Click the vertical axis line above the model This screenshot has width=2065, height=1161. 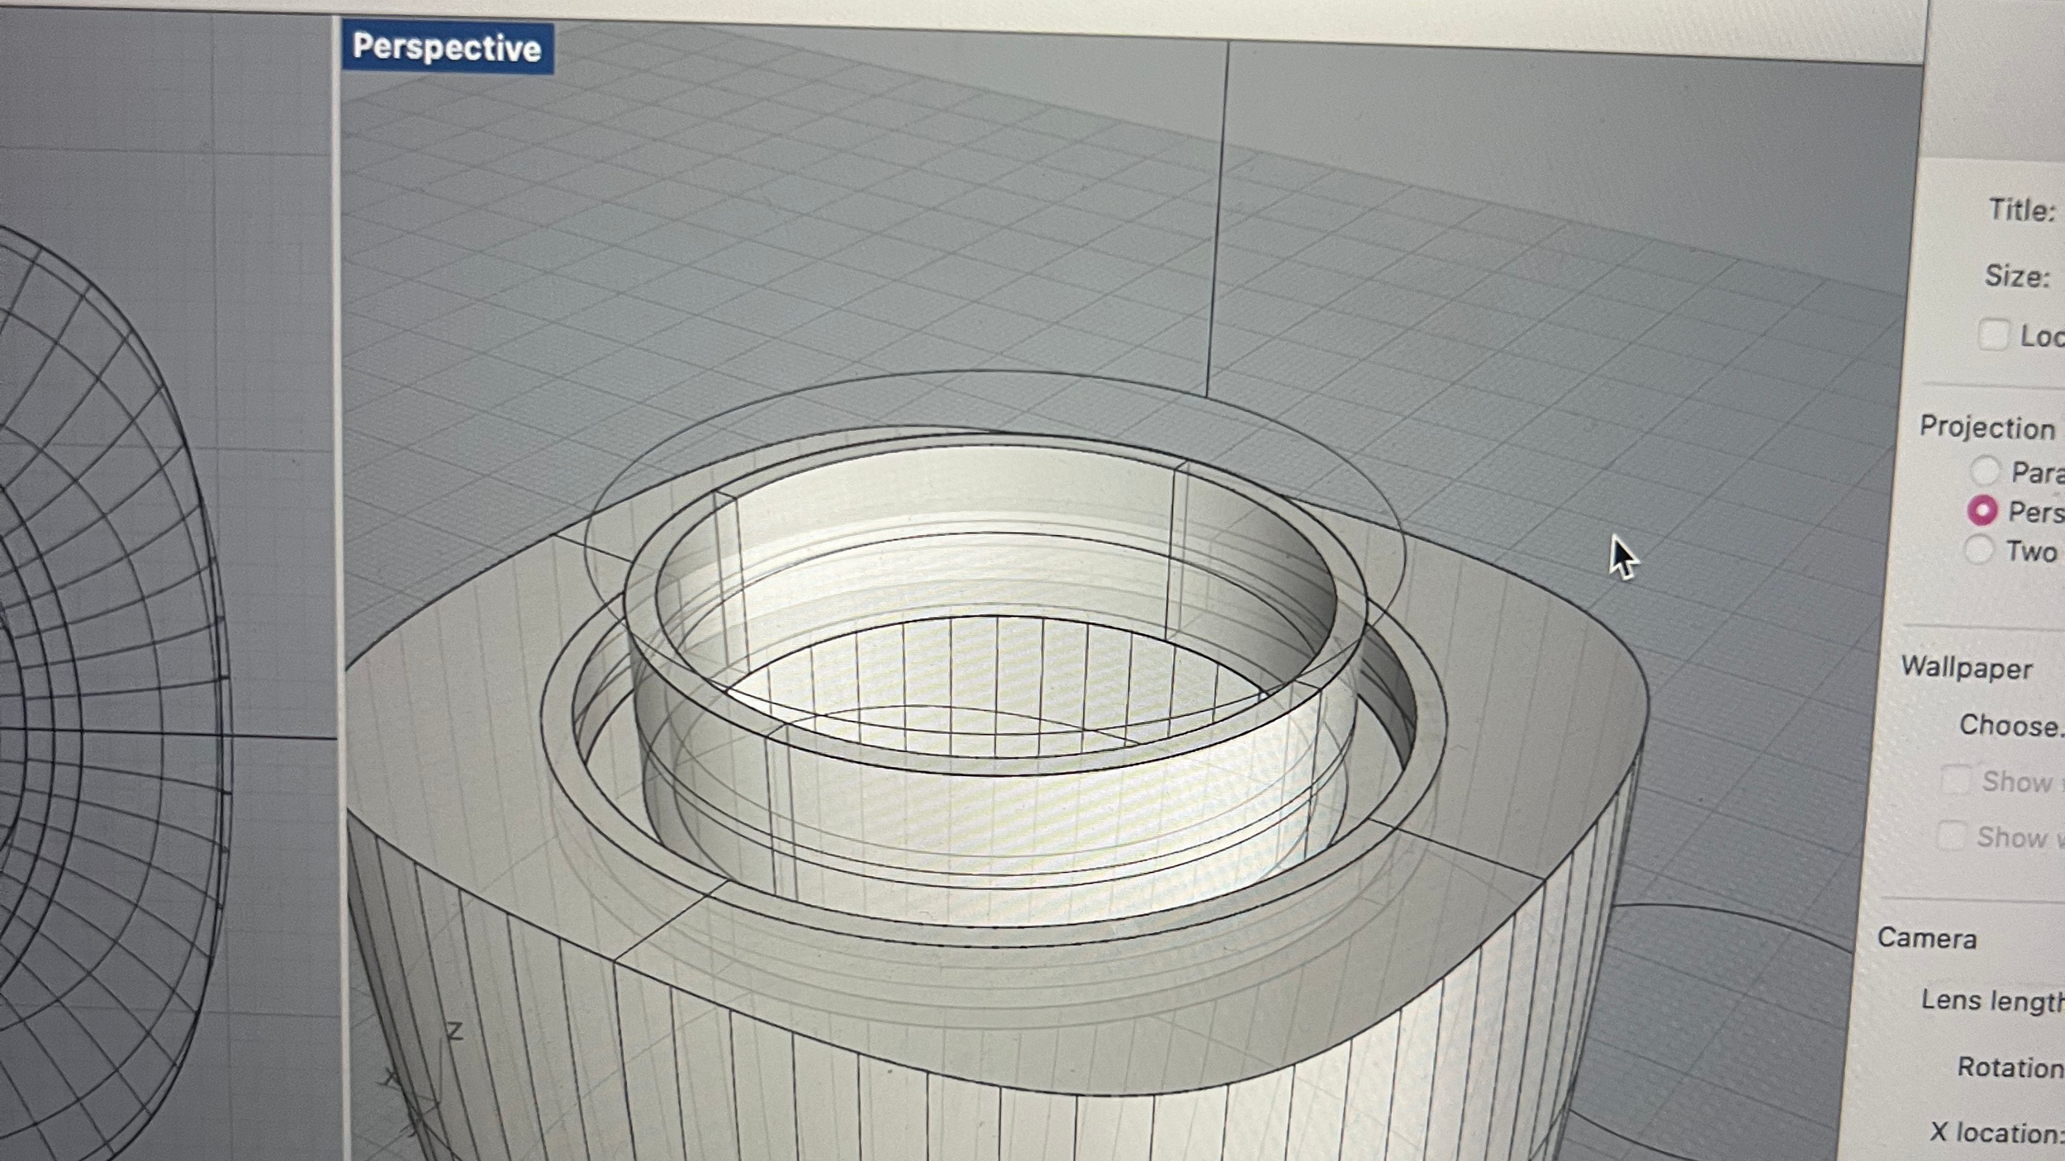click(1218, 223)
